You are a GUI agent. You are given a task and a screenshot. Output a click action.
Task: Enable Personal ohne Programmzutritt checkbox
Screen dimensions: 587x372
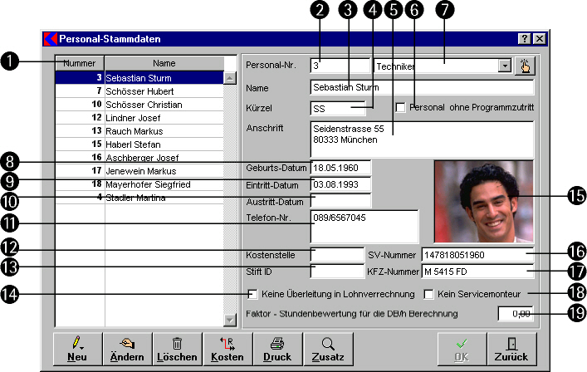(400, 107)
